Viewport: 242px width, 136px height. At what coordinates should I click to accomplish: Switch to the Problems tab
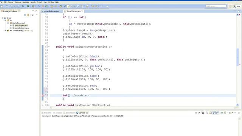point(47,113)
